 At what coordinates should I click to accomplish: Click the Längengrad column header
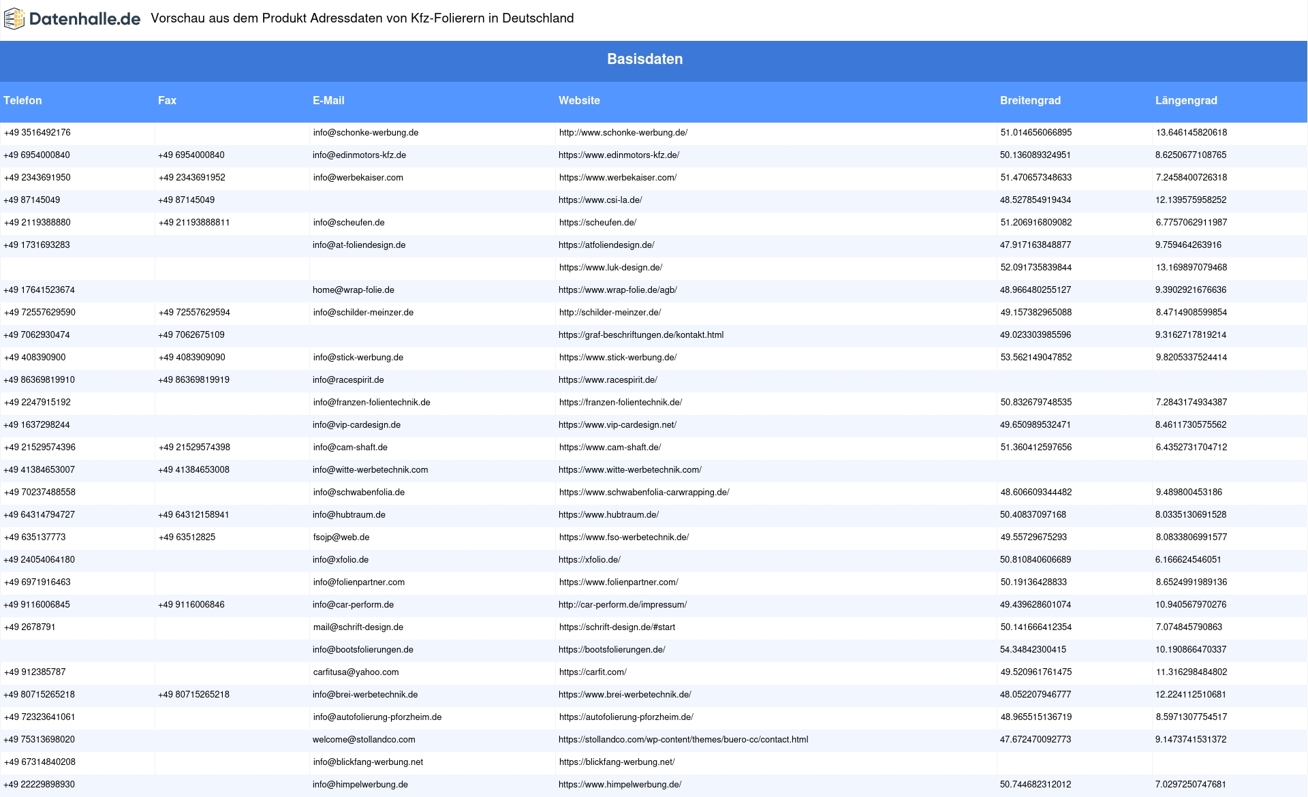(1186, 100)
